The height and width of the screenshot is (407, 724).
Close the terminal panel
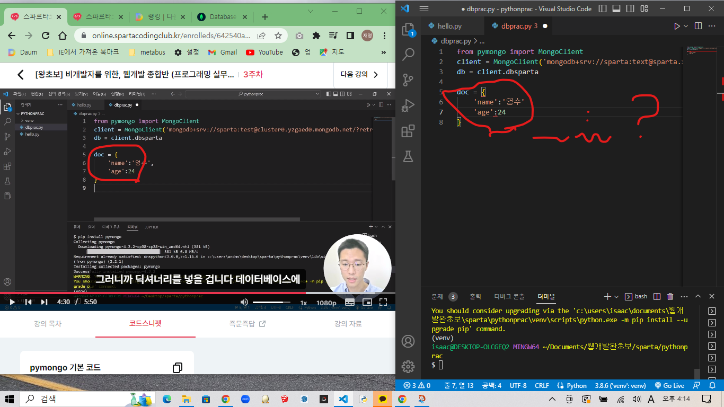(712, 297)
